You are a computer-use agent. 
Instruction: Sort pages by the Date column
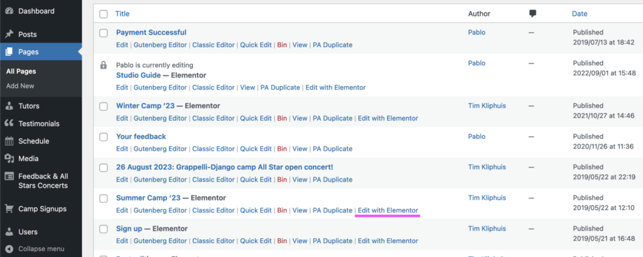[580, 14]
